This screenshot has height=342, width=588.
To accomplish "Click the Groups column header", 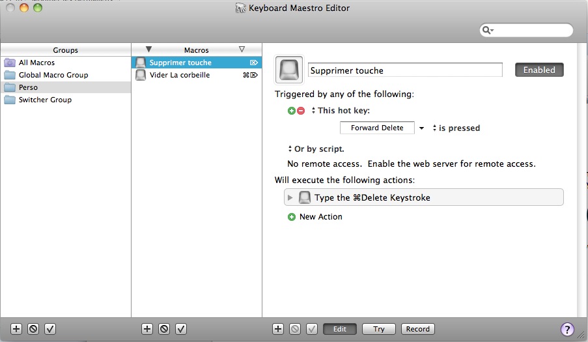I will [x=66, y=50].
